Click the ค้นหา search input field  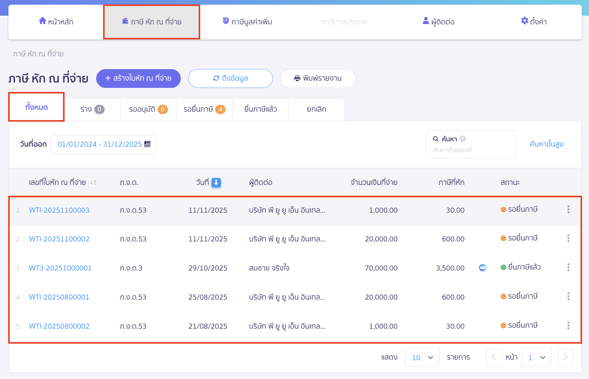(471, 150)
